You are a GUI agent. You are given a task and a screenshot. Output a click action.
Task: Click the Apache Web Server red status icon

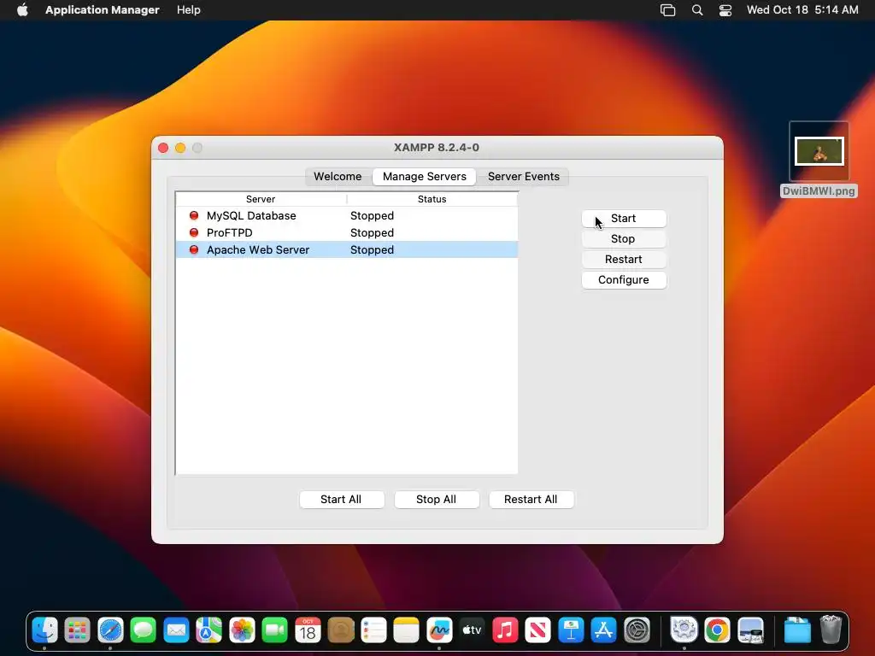pyautogui.click(x=194, y=250)
